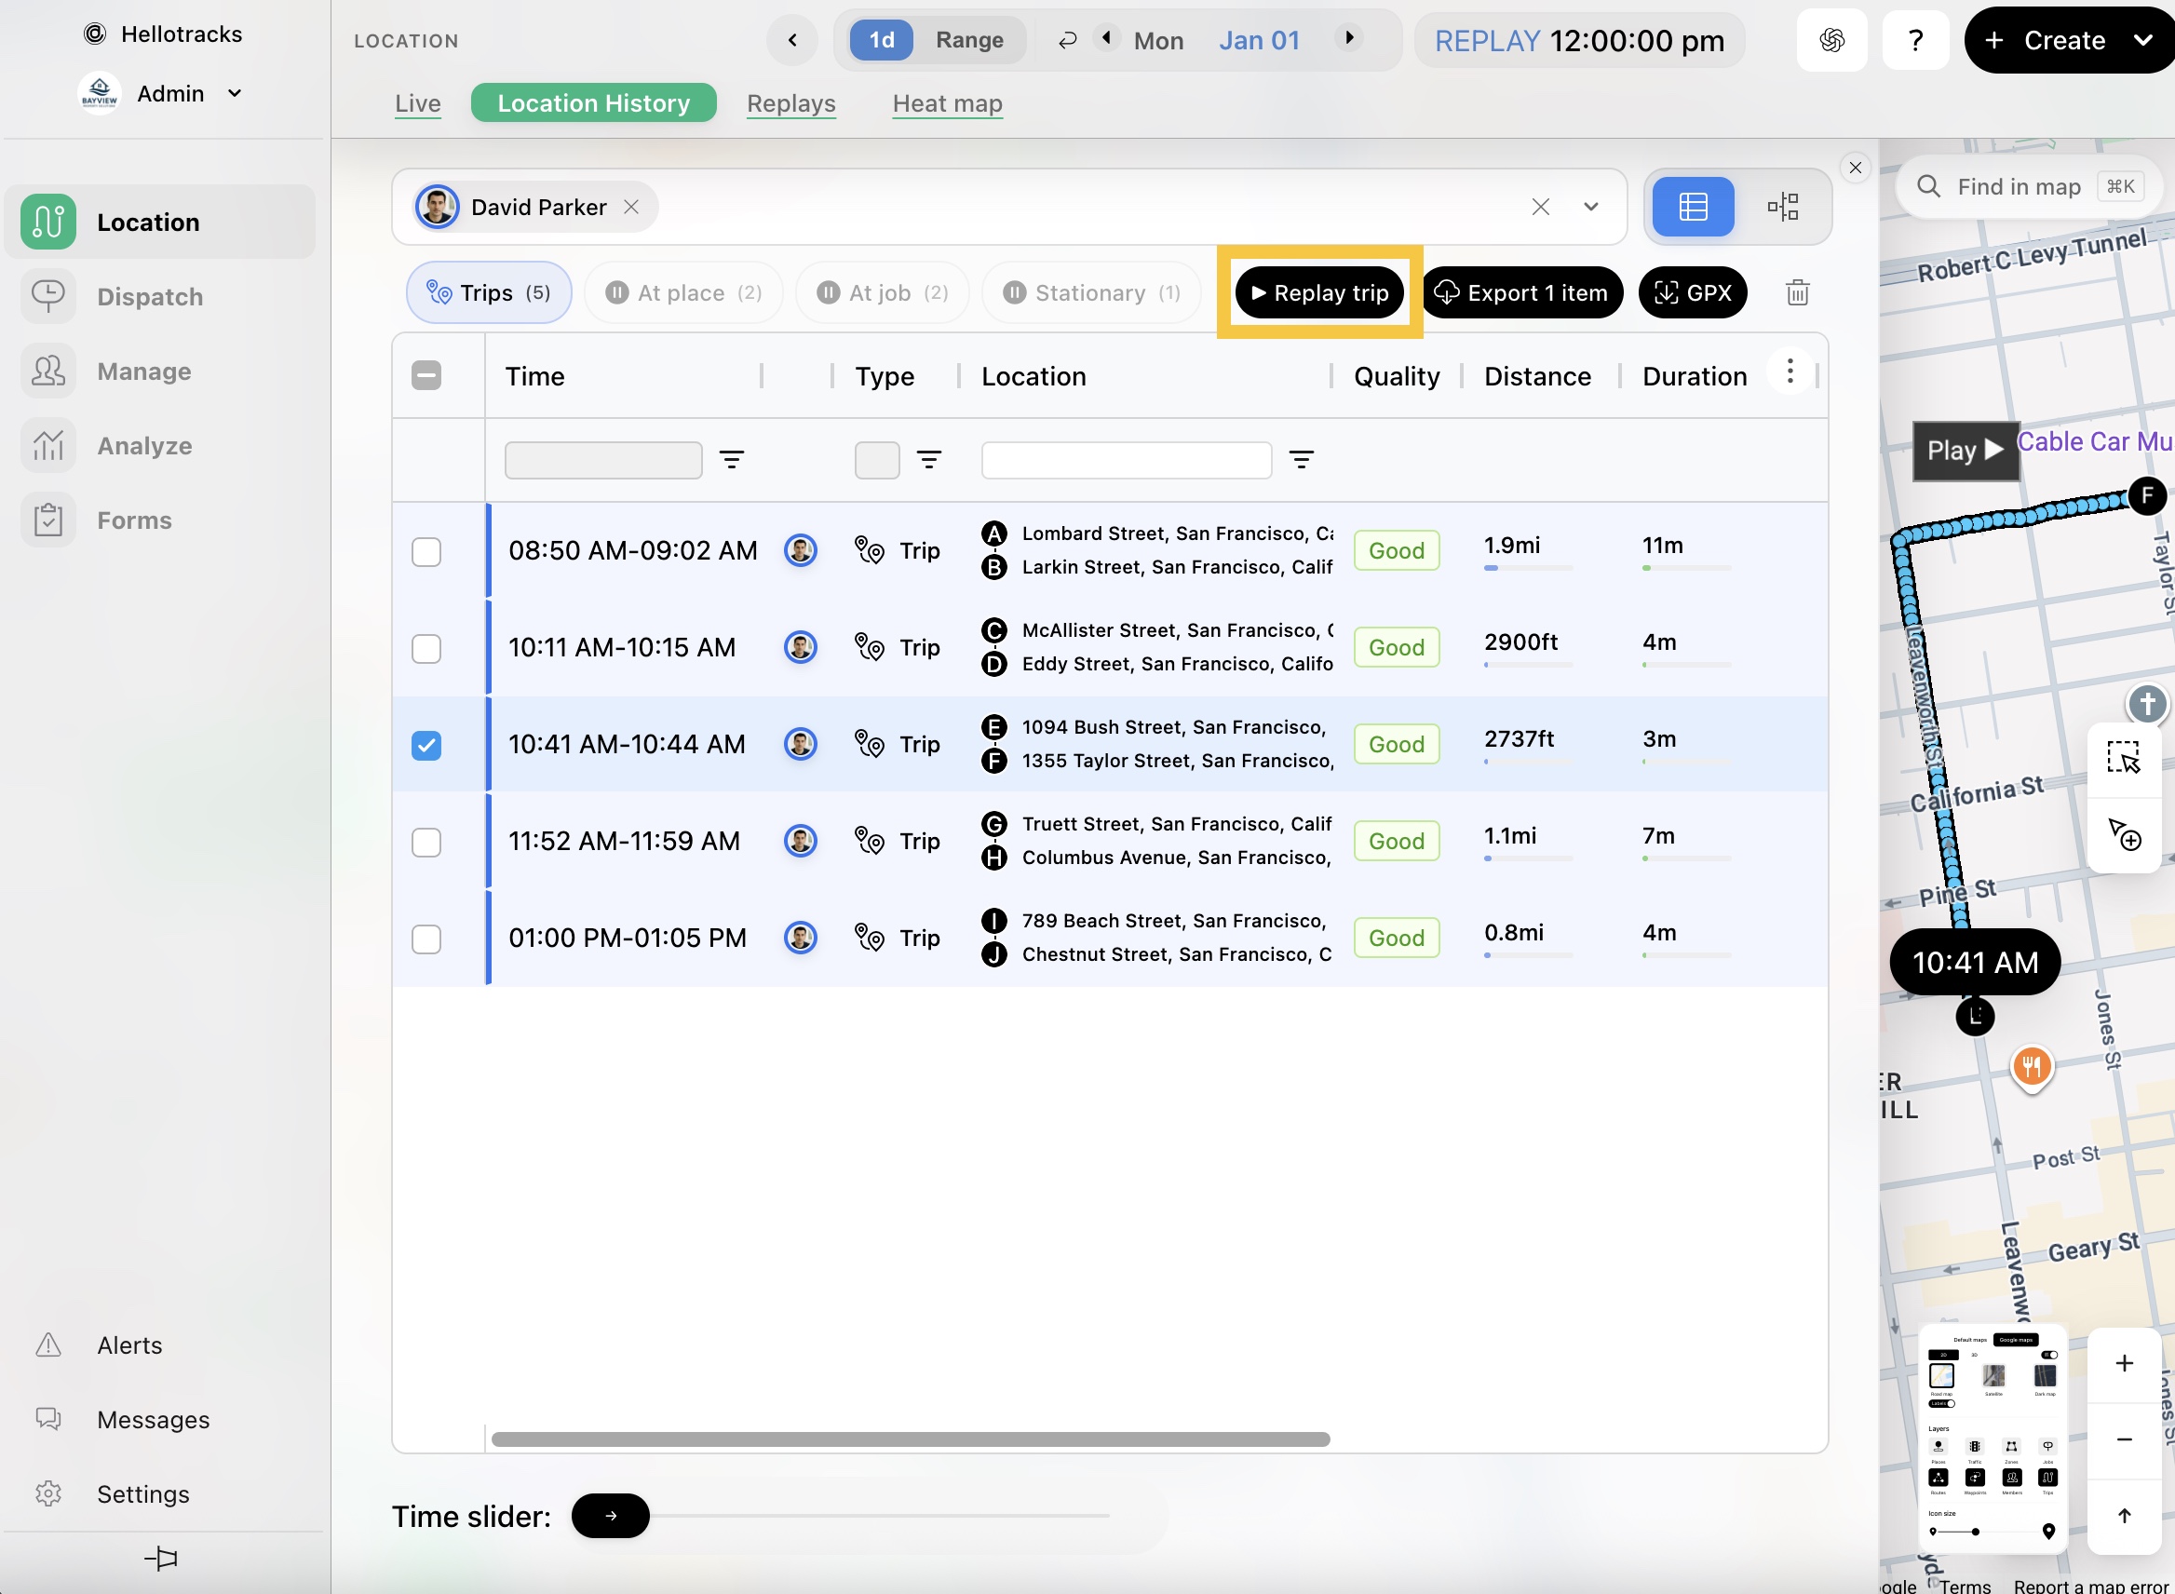Open Alerts from sidebar
This screenshot has width=2175, height=1594.
click(x=129, y=1344)
